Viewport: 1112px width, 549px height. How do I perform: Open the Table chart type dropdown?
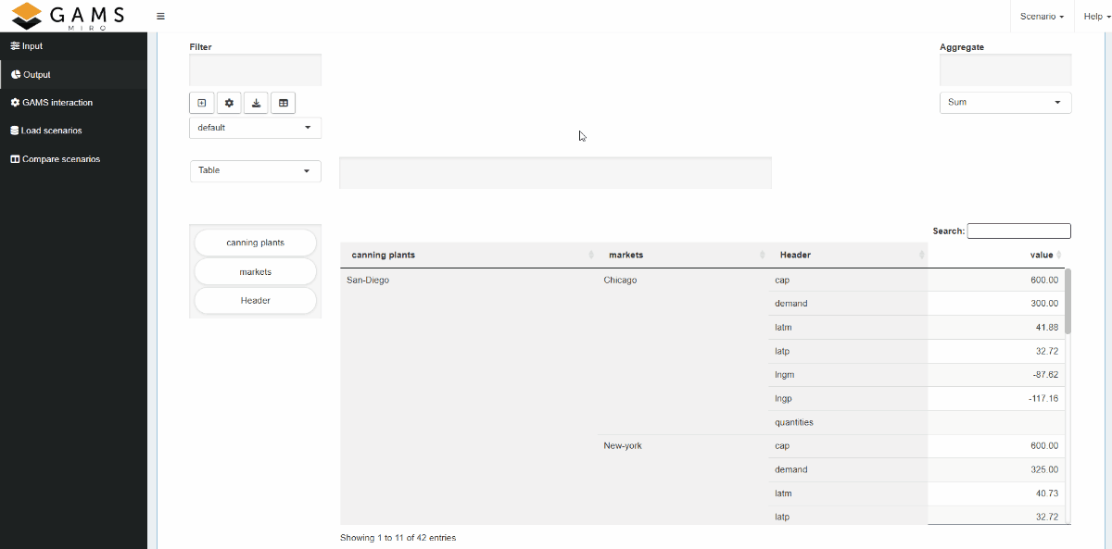point(255,170)
